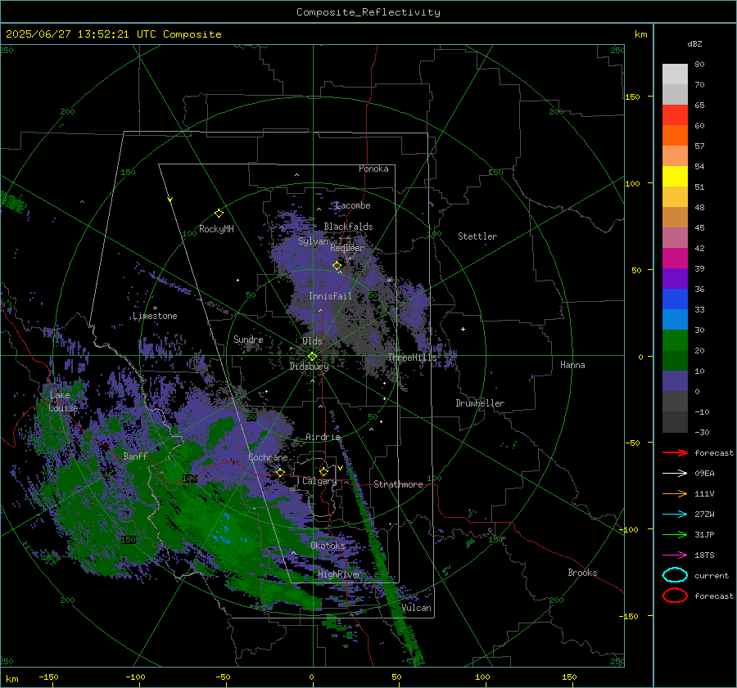Click the Hanna town label

point(572,365)
